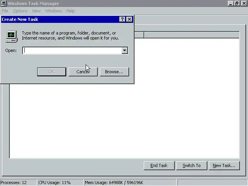The image size is (248, 186).
Task: Open the Windows menu
Action: click(53, 11)
